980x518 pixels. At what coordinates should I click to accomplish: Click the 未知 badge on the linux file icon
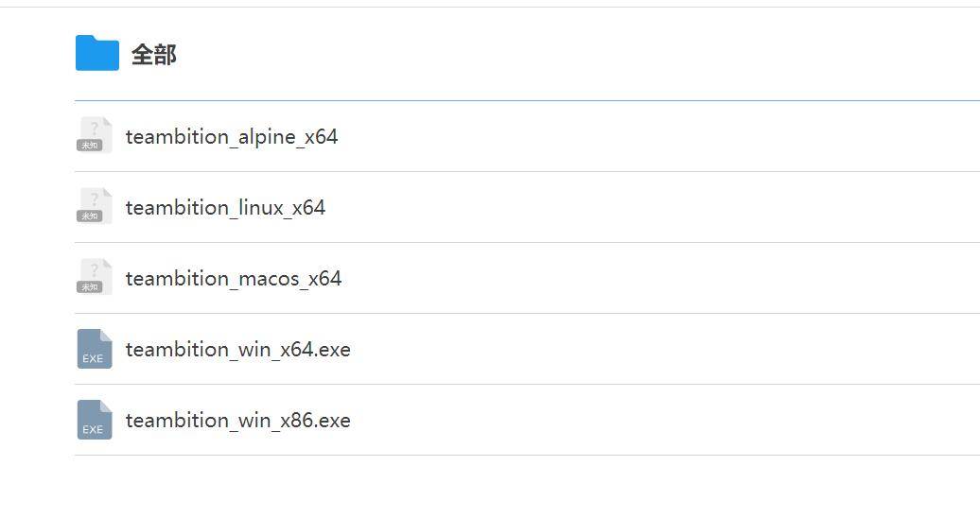pyautogui.click(x=89, y=216)
